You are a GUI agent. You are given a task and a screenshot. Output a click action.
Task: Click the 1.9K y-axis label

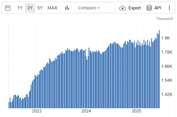click(165, 38)
